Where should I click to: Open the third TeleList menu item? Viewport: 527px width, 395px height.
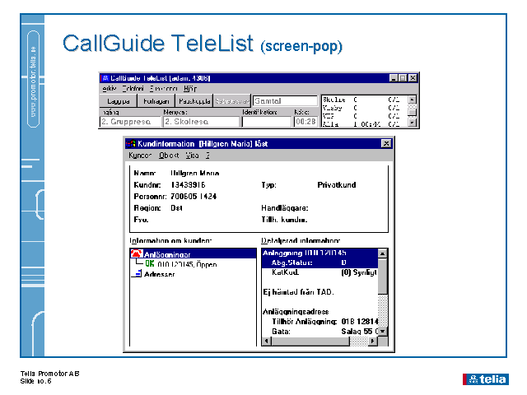coord(163,88)
